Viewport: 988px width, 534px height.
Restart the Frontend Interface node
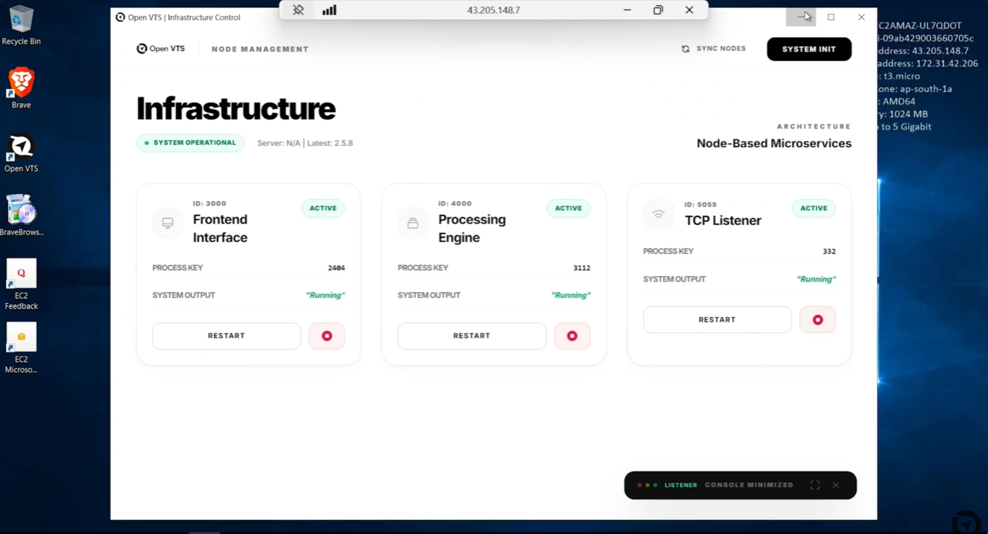click(x=227, y=336)
